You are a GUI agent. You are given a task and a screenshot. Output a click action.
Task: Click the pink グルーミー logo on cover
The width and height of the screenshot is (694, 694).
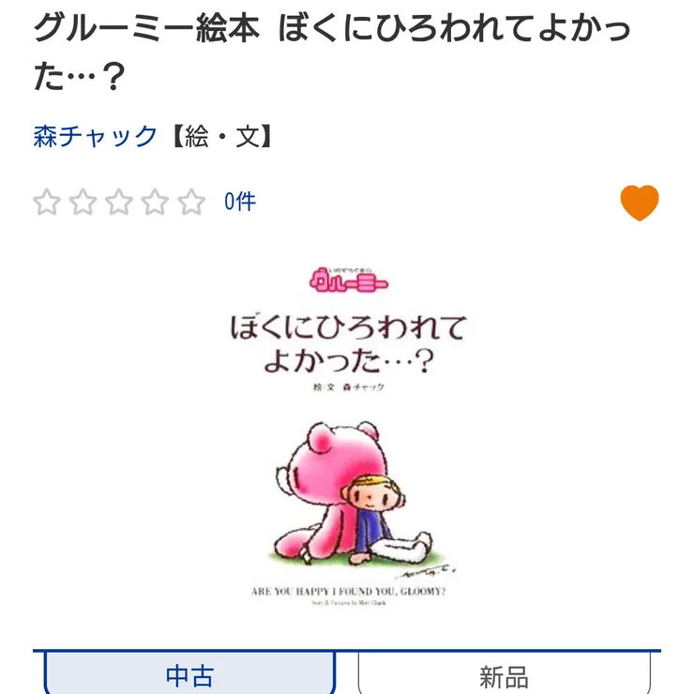[x=349, y=279]
